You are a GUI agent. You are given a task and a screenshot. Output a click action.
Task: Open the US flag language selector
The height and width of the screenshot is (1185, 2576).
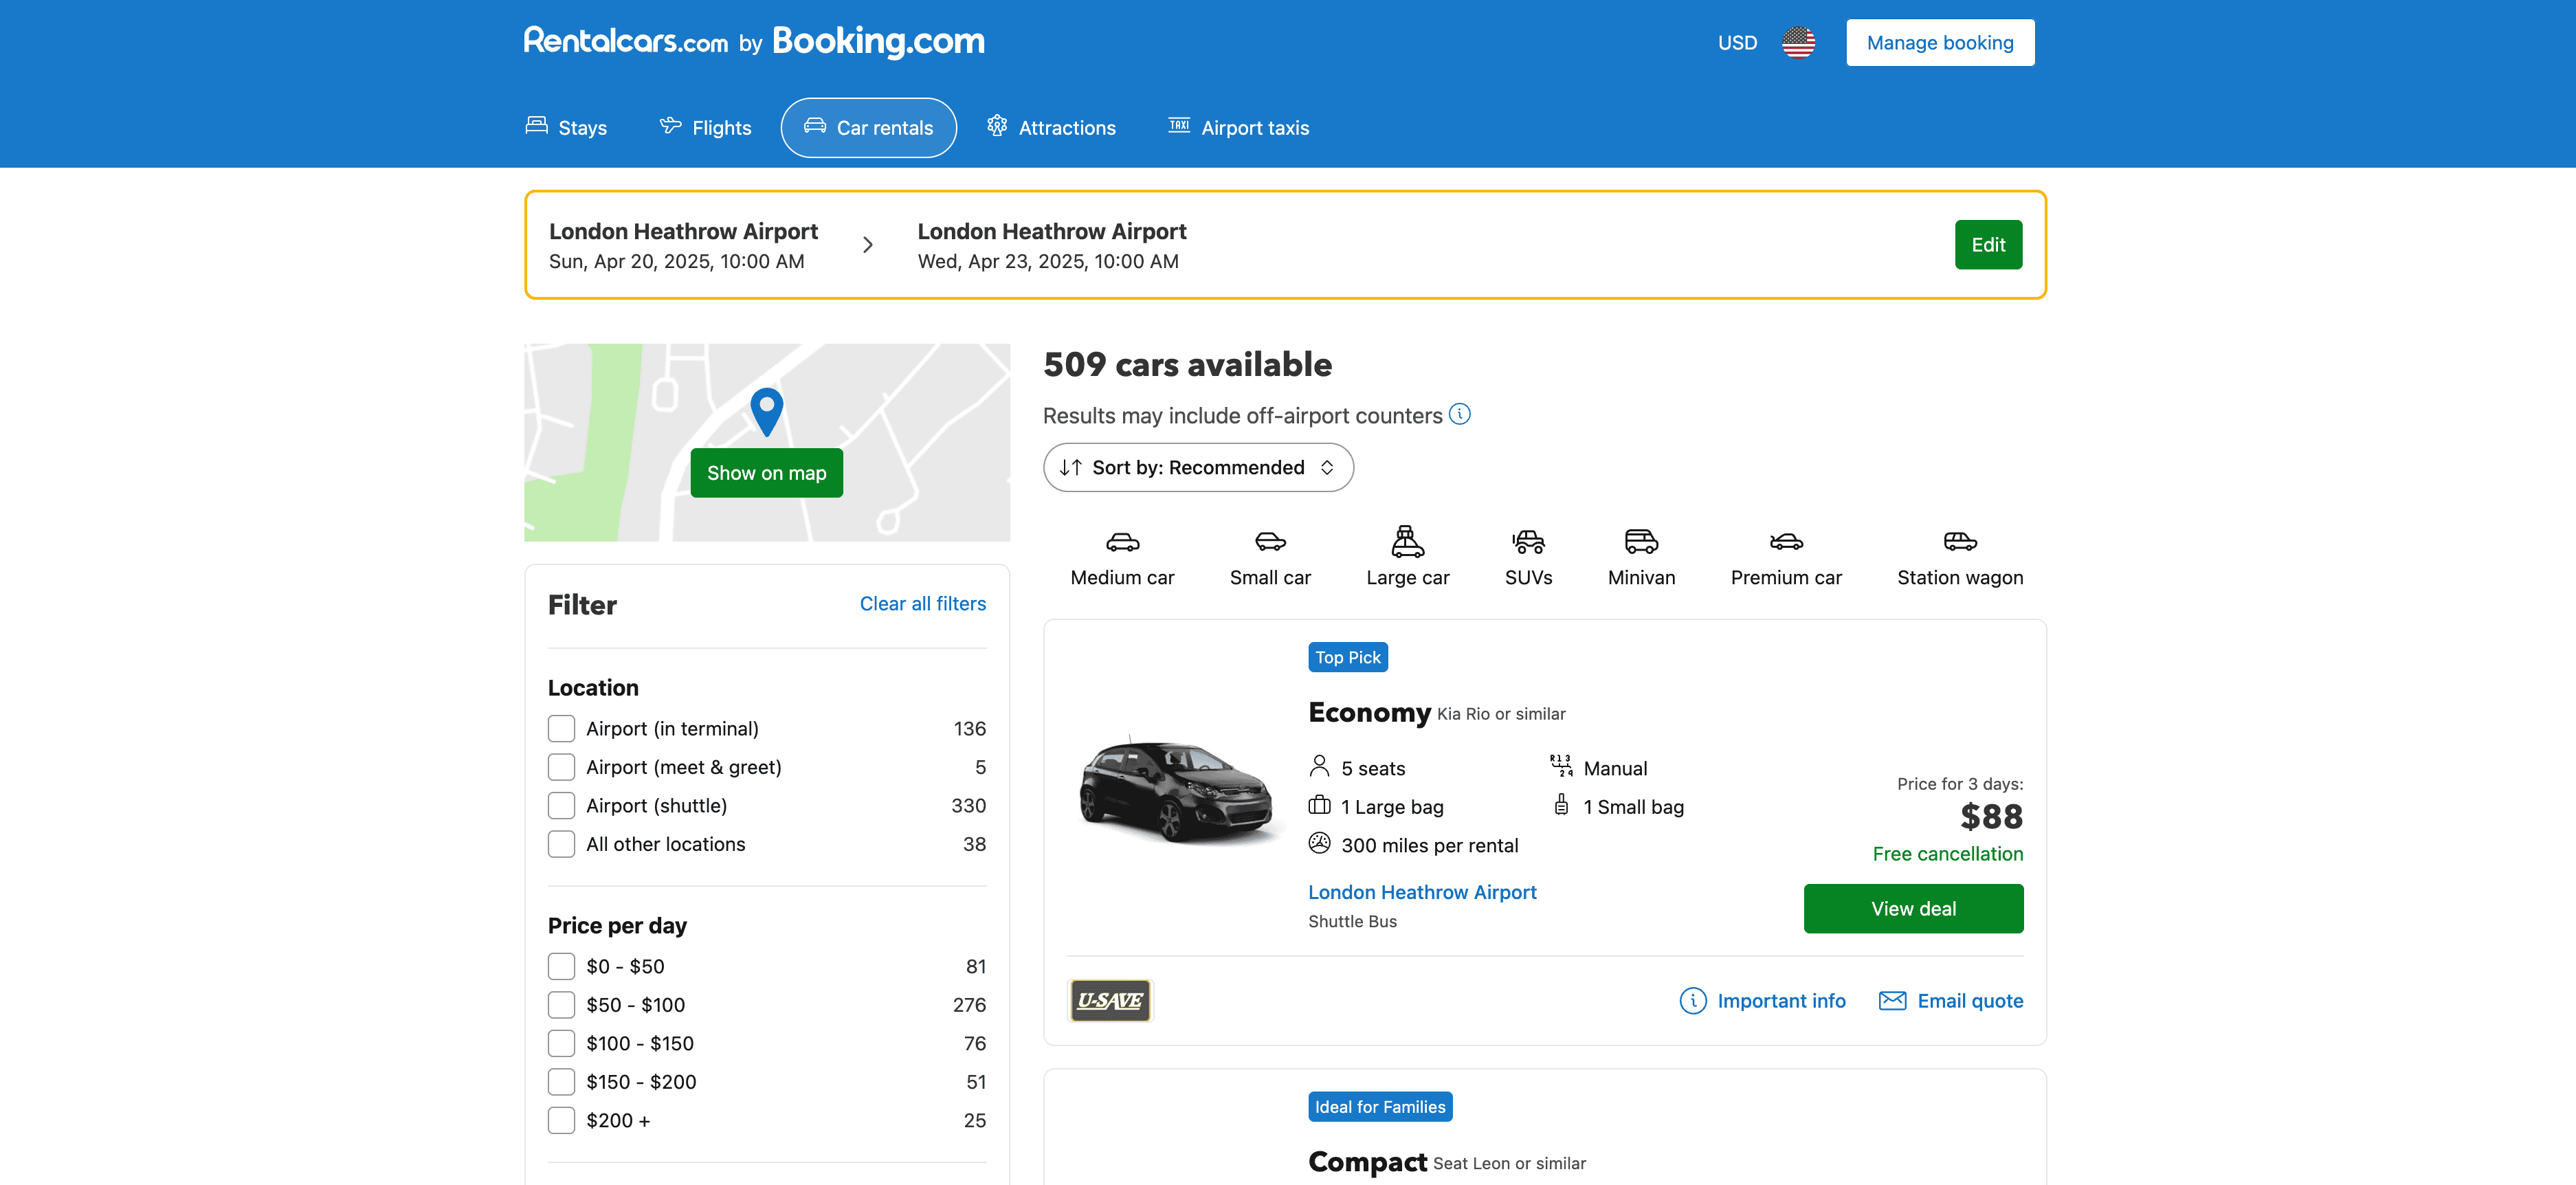pyautogui.click(x=1798, y=42)
